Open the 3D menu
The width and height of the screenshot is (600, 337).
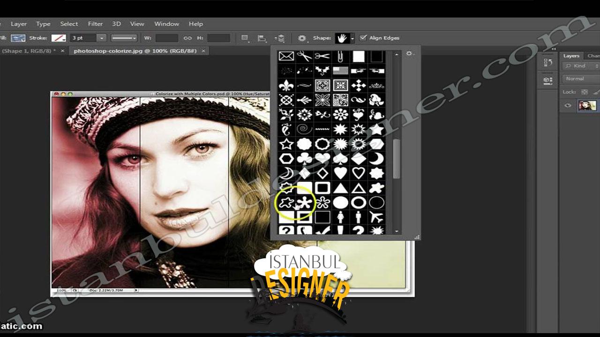tap(116, 24)
